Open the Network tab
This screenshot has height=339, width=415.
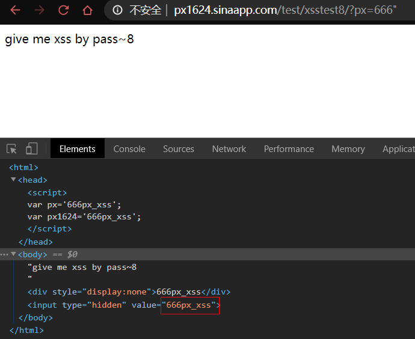pos(229,149)
